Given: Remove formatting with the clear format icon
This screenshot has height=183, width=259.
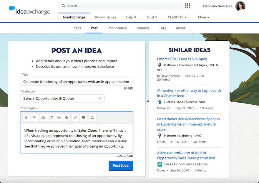Looking at the screenshot, I should (92, 118).
